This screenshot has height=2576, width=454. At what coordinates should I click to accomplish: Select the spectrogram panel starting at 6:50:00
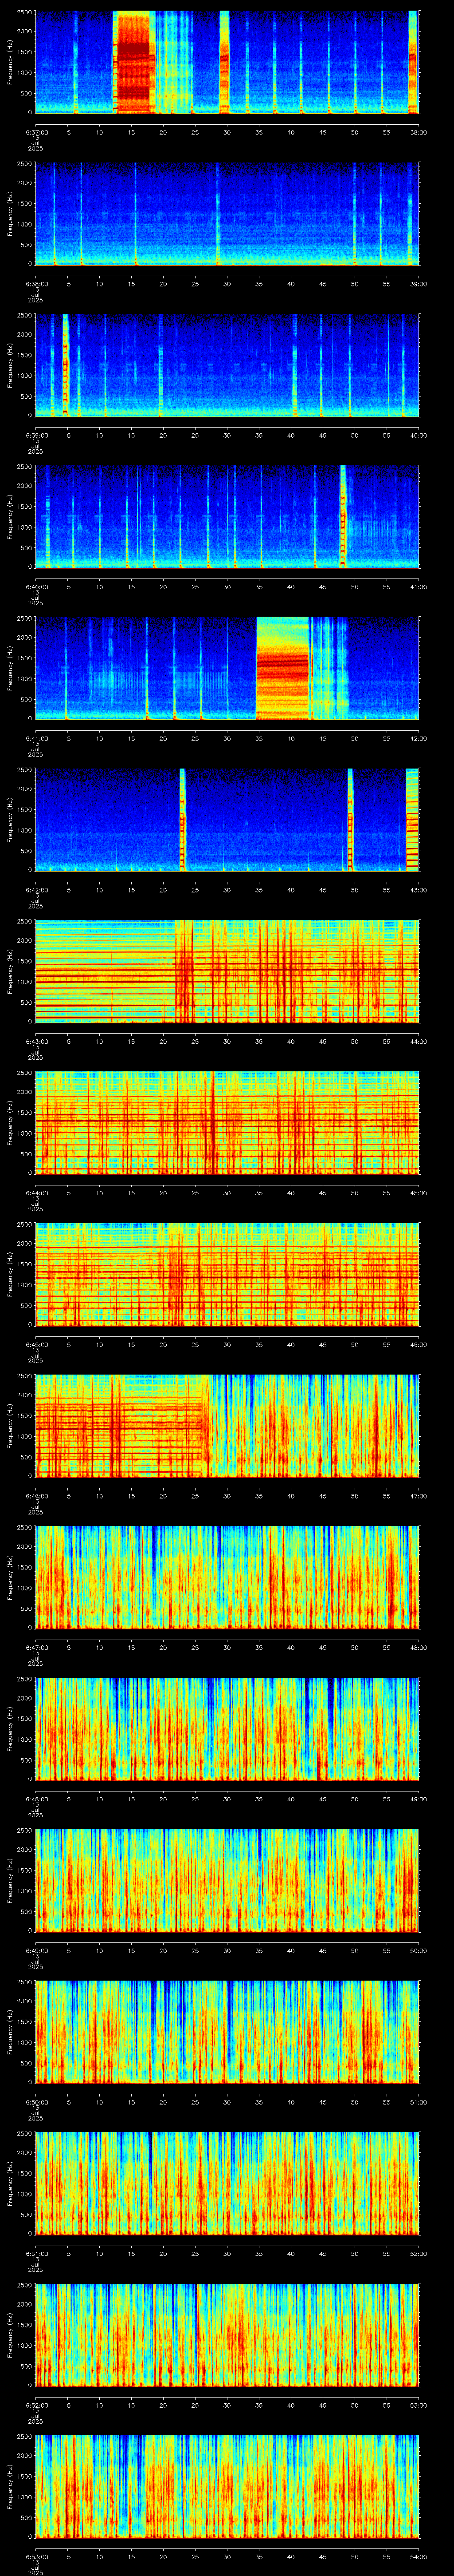[x=227, y=2032]
